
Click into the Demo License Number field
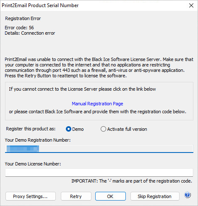[99, 173]
